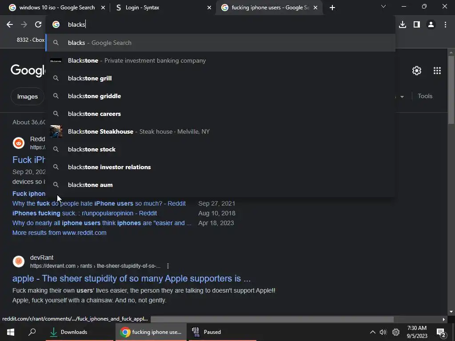Image resolution: width=455 pixels, height=341 pixels.
Task: Open the system volume control
Action: 383,332
